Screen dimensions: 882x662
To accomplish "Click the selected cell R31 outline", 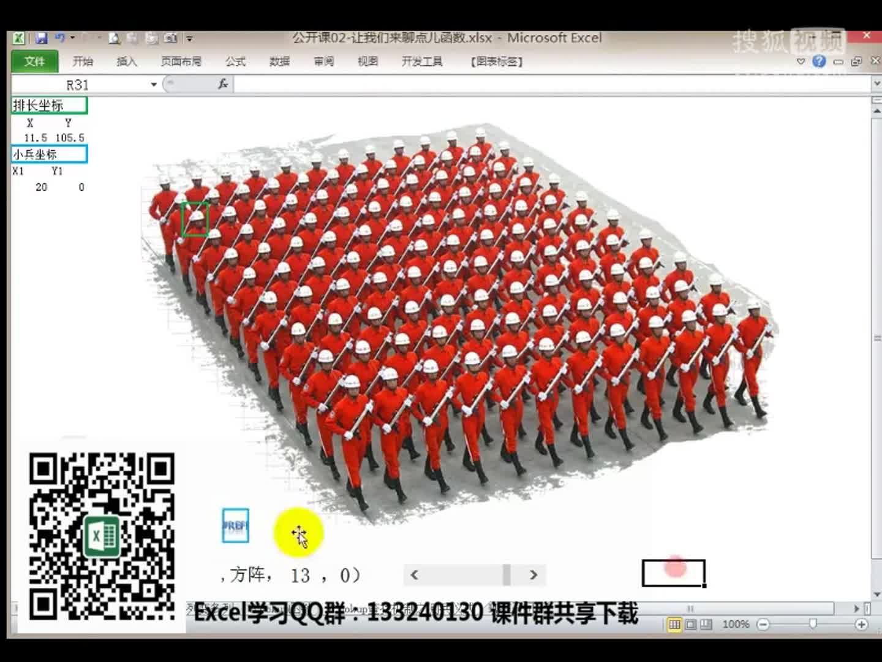I will point(674,574).
